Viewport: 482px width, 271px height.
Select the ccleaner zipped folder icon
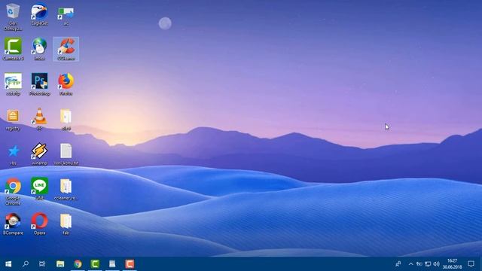66,189
